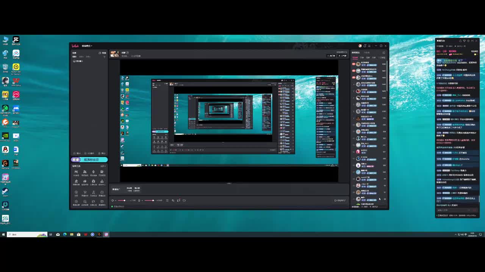
Task: Mute the microphone icon in the bottom bar
Action: pos(139,201)
